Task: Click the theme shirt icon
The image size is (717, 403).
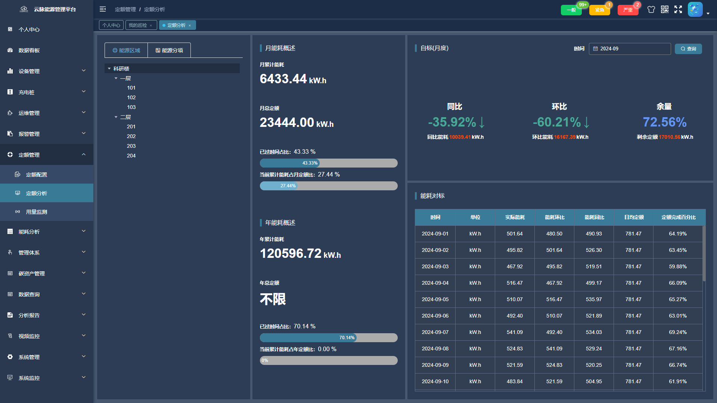Action: 651,10
